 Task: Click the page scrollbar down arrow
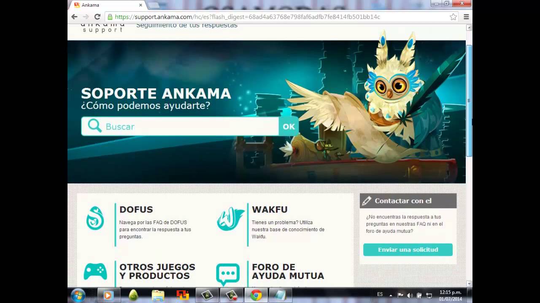(469, 283)
